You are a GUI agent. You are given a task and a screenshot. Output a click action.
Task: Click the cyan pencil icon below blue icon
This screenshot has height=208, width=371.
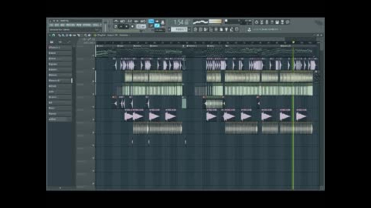157,25
